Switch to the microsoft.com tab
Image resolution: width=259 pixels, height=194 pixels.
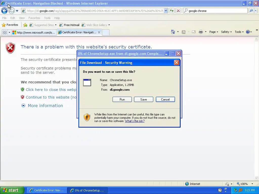[34, 33]
